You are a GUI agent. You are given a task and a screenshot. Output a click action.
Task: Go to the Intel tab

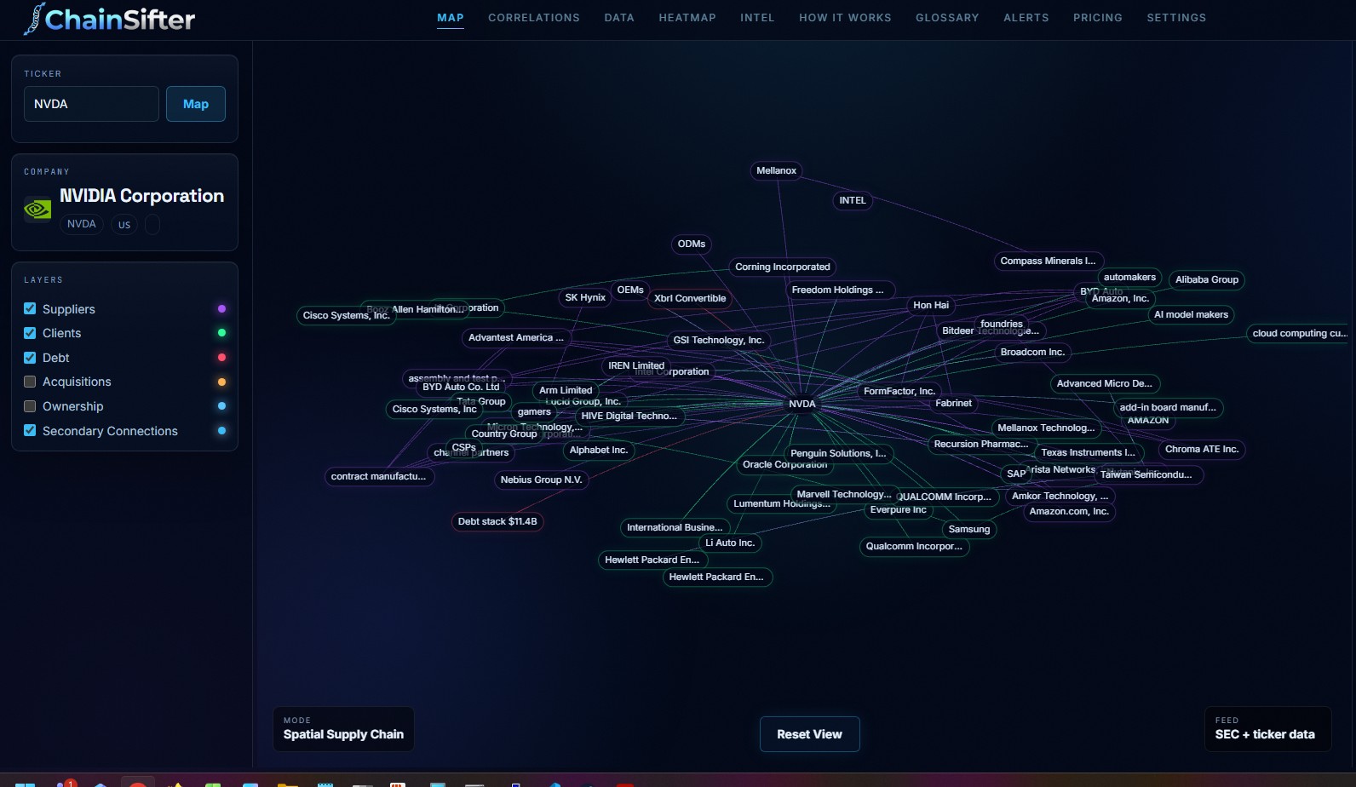tap(757, 18)
